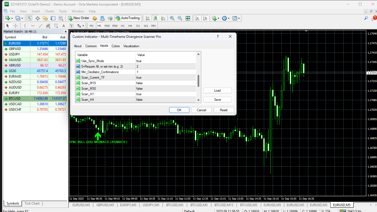Expand the chart periodicity clock dropdown

tap(229, 18)
